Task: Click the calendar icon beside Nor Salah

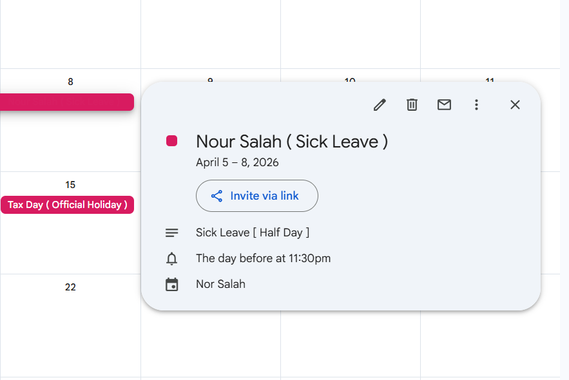Action: 171,285
